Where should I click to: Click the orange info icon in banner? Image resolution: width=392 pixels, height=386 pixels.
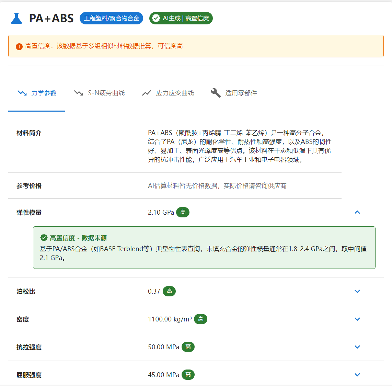pyautogui.click(x=19, y=46)
